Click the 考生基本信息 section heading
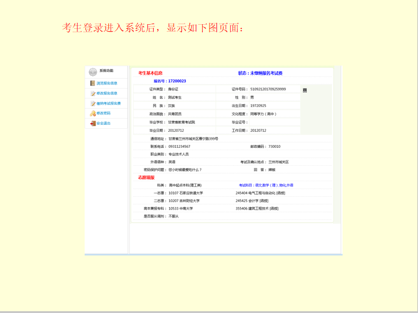The width and height of the screenshot is (418, 313). point(150,73)
